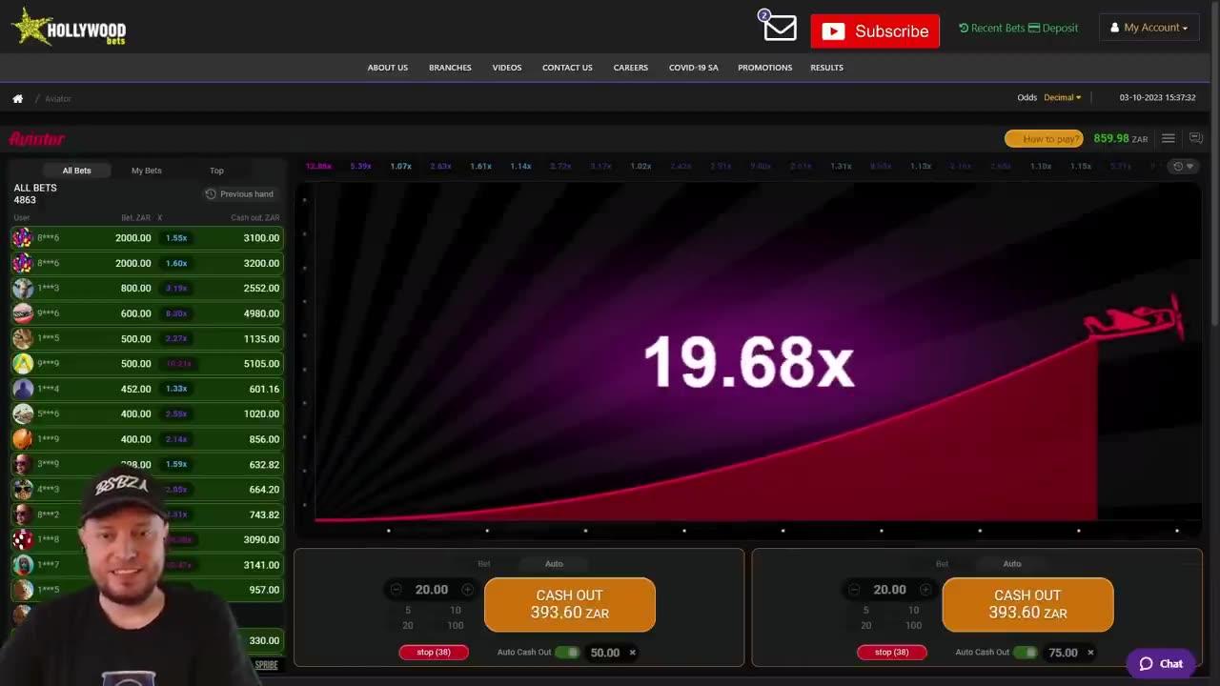Viewport: 1220px width, 686px height.
Task: Clear the 75.00 auto cash out value
Action: pos(1090,653)
